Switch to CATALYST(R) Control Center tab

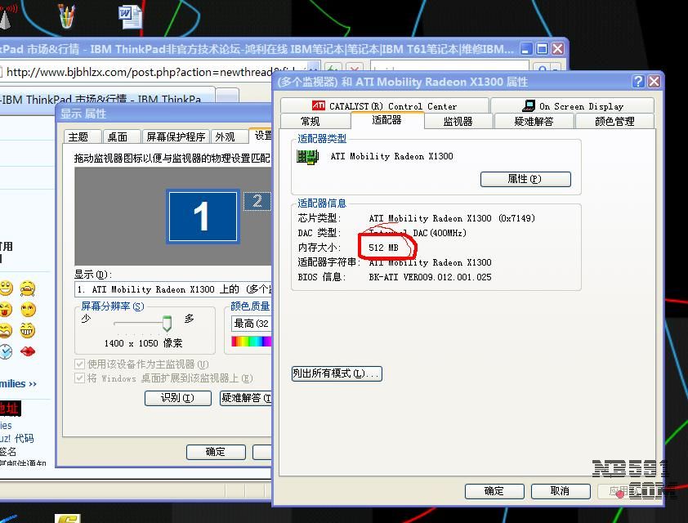pos(384,105)
